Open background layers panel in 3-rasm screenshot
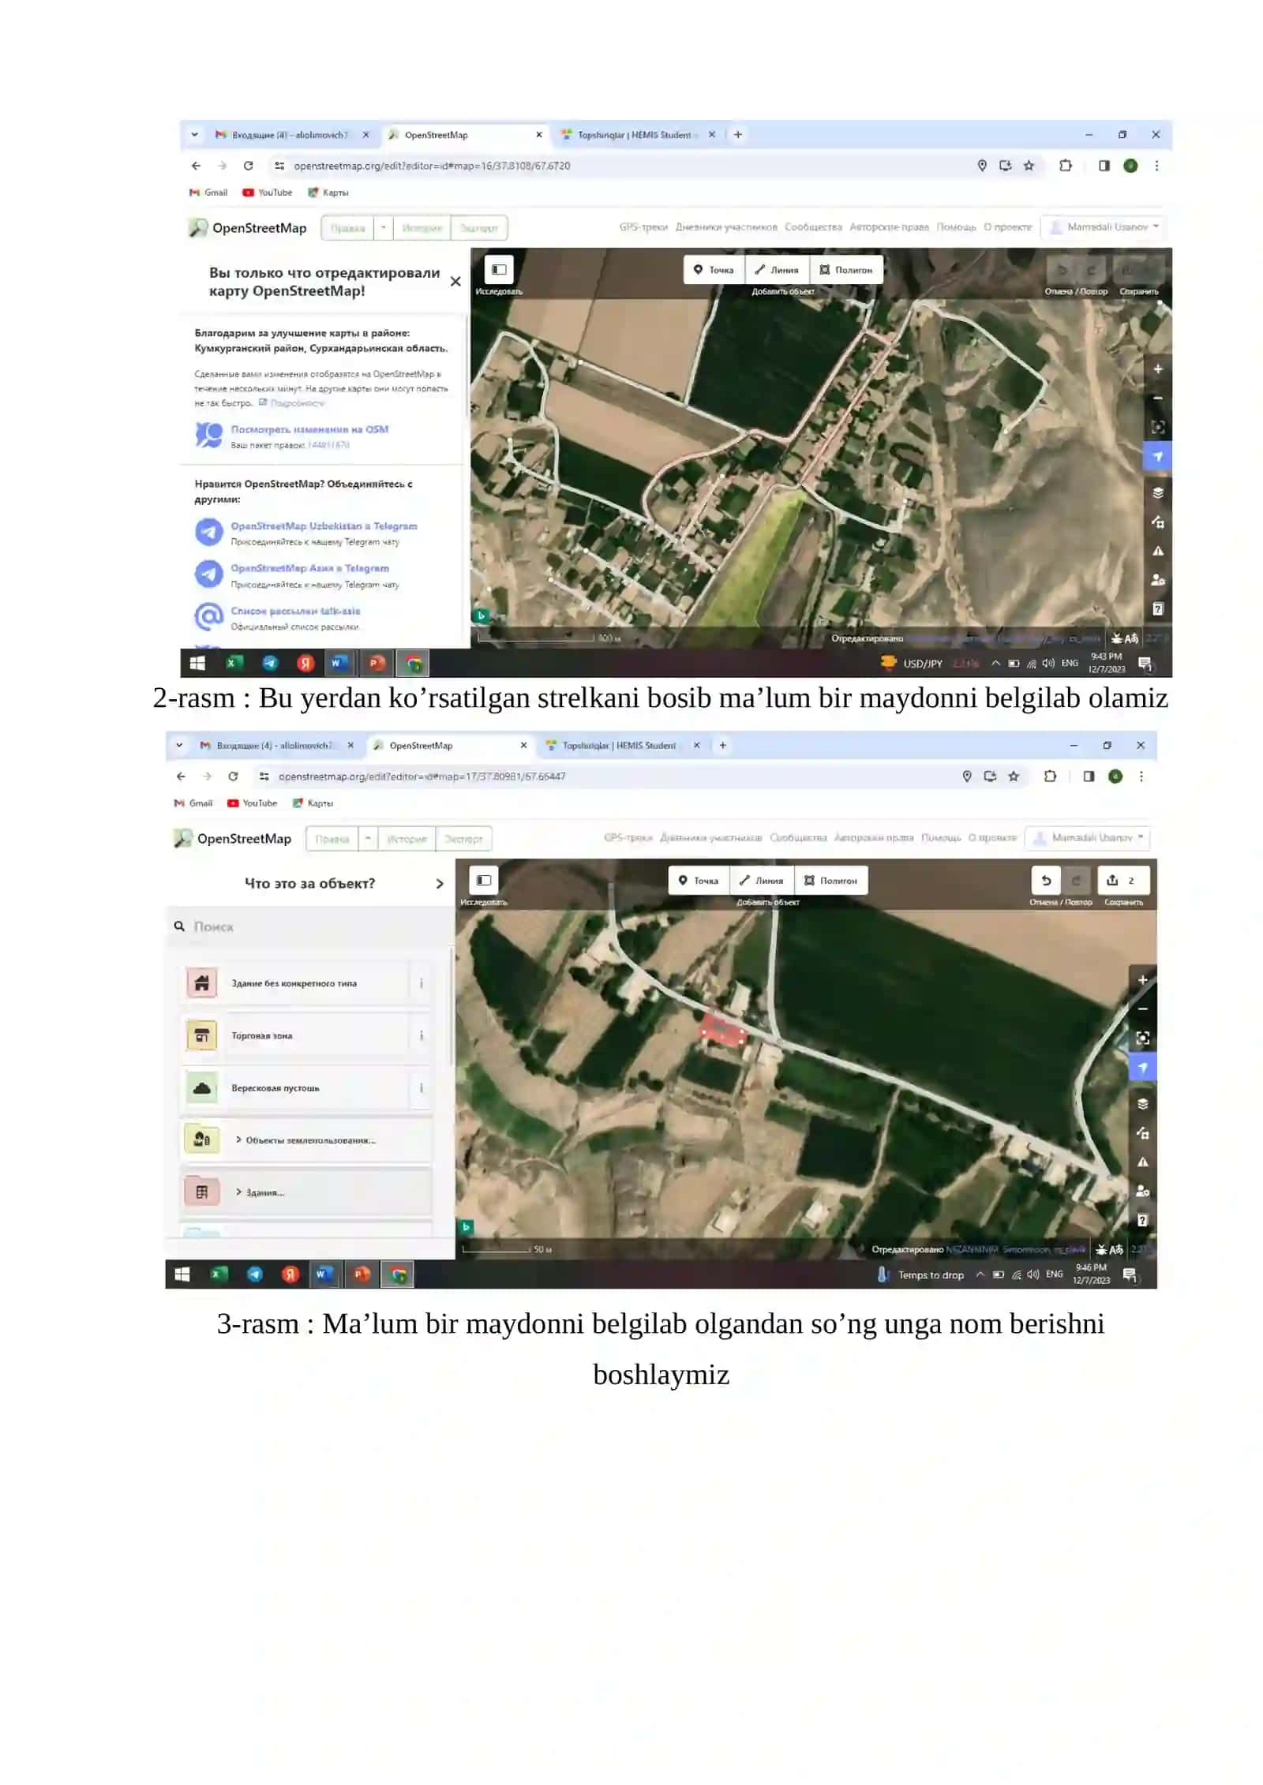 (x=1142, y=1104)
